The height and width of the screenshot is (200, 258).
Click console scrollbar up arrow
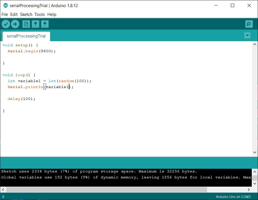(x=255, y=172)
